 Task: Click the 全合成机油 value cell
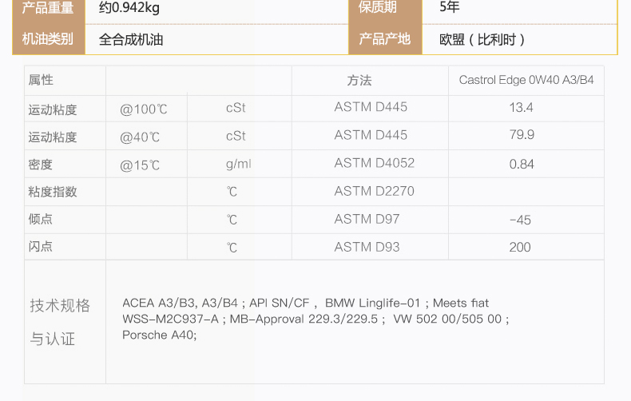(x=131, y=38)
